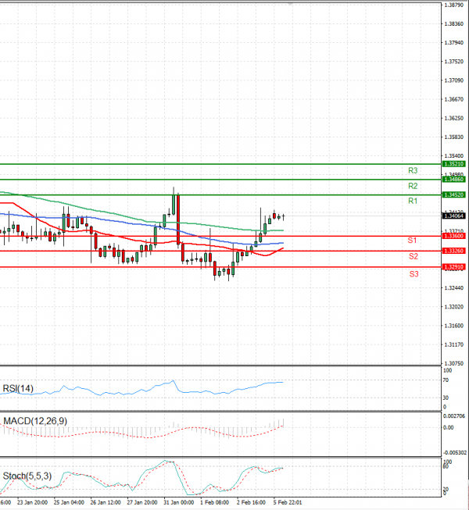
Task: Click the MACD 0.002706 scale value
Action: click(454, 416)
